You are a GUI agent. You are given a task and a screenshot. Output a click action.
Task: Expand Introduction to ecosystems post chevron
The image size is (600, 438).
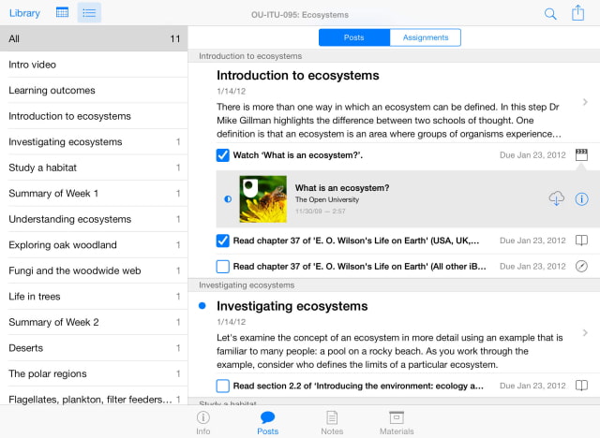pyautogui.click(x=585, y=102)
